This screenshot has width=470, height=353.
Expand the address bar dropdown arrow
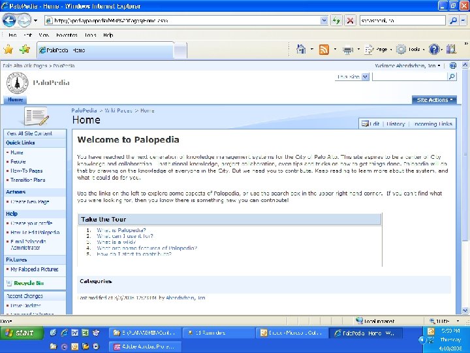point(324,20)
